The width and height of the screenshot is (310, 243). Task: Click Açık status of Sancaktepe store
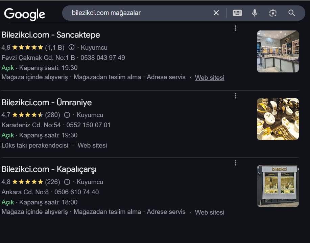pyautogui.click(x=8, y=68)
